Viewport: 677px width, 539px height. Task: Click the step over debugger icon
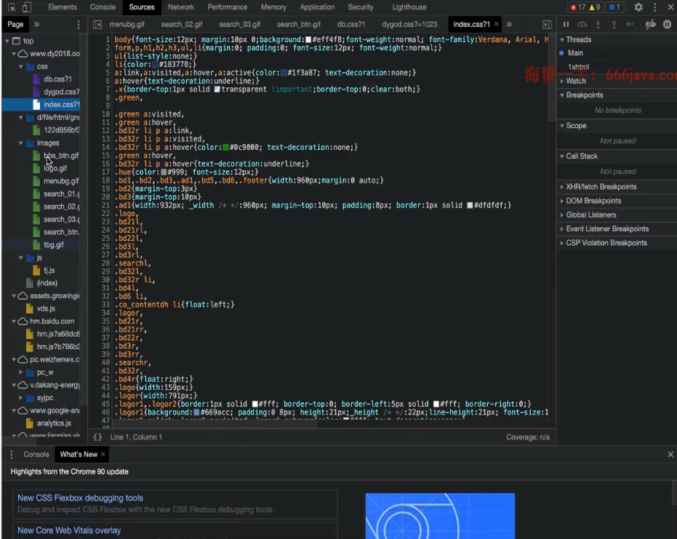point(582,25)
